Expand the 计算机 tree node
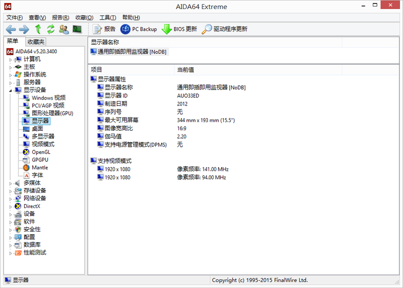Image resolution: width=403 pixels, height=288 pixels. tap(11, 59)
